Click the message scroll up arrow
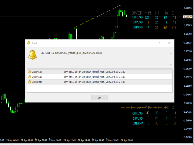Viewport: 194px width, 145px height. click(171, 53)
